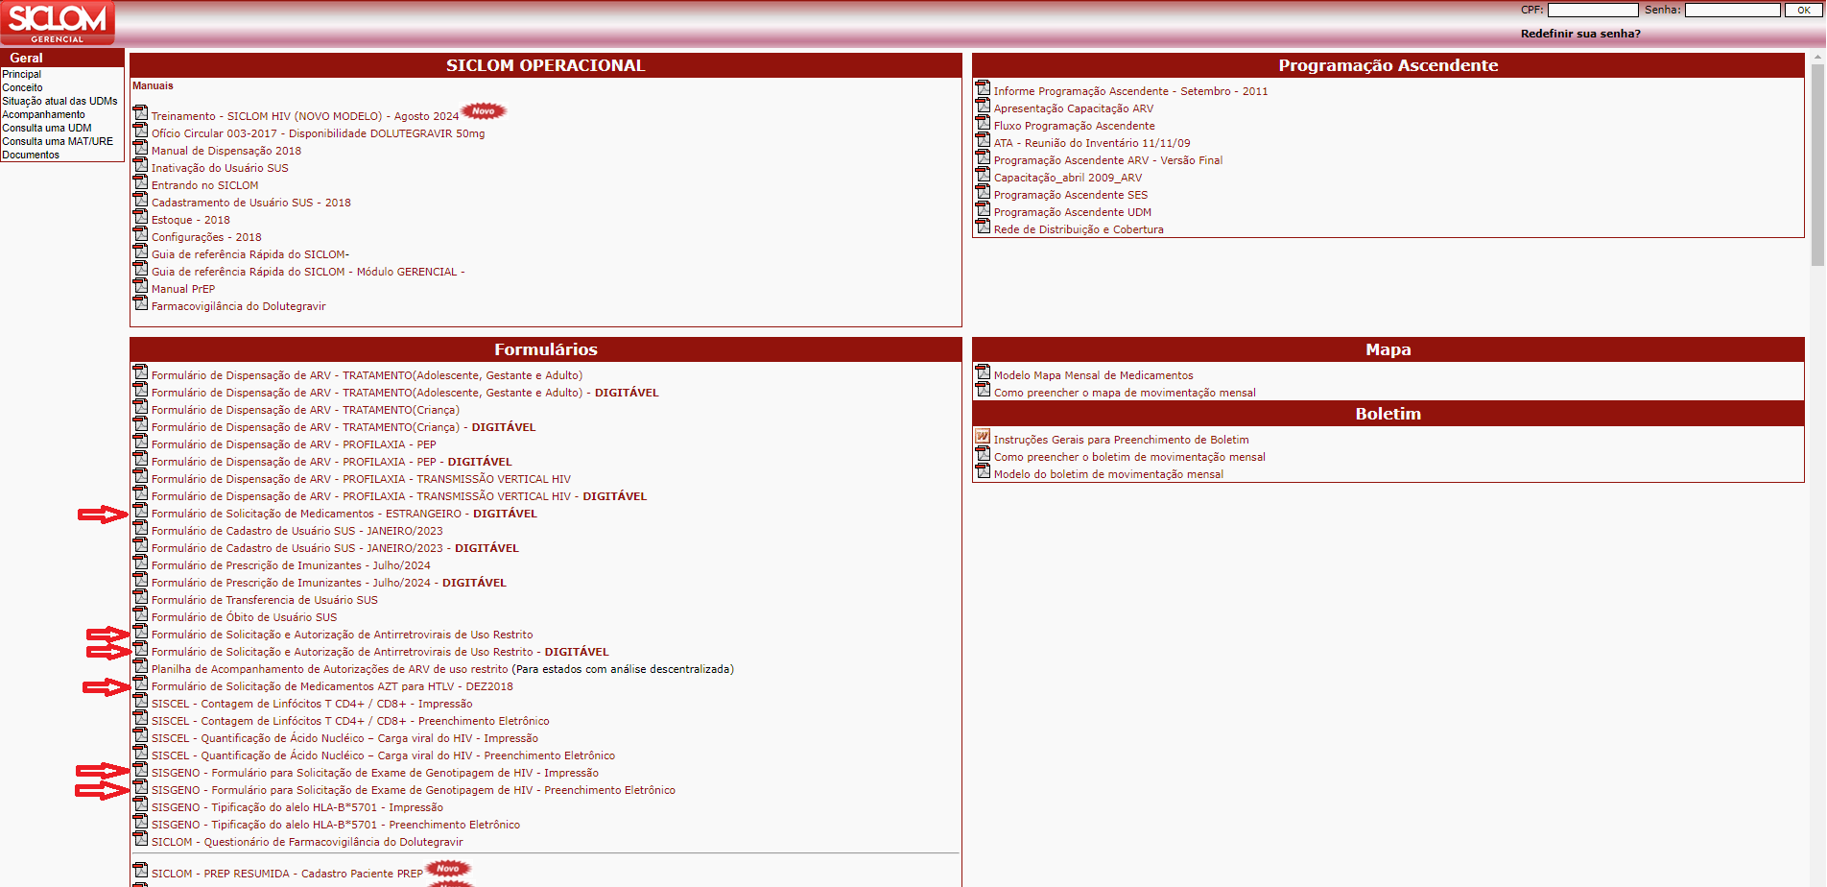Click PDF icon beside Configurações - 2018

[x=140, y=234]
